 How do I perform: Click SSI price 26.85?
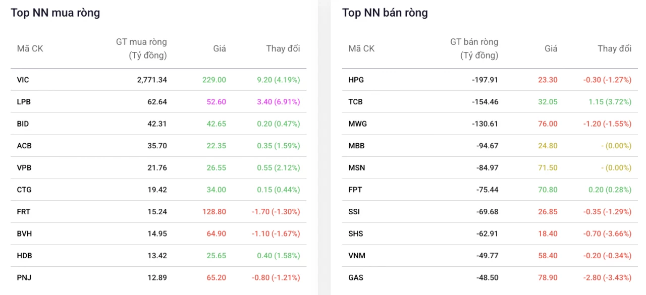point(548,212)
